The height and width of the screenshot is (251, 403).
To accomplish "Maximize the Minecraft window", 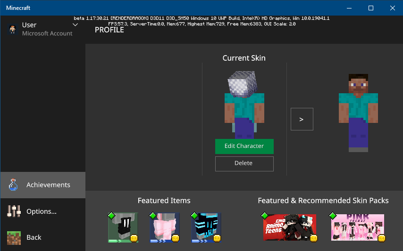I will [371, 8].
